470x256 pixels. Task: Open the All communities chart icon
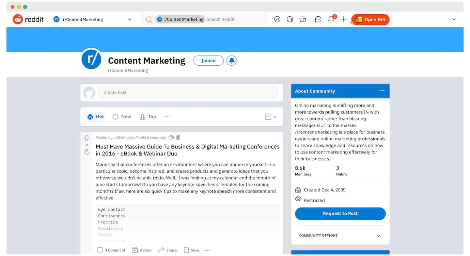click(290, 19)
